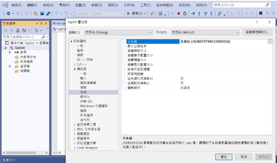The height and width of the screenshot is (163, 277).
Task: Click the Show Next Statement arrow icon
Action: click(x=193, y=13)
